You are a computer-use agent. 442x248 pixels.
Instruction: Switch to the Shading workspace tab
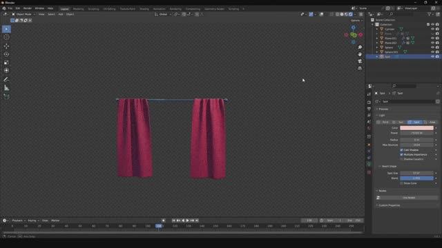tap(144, 9)
